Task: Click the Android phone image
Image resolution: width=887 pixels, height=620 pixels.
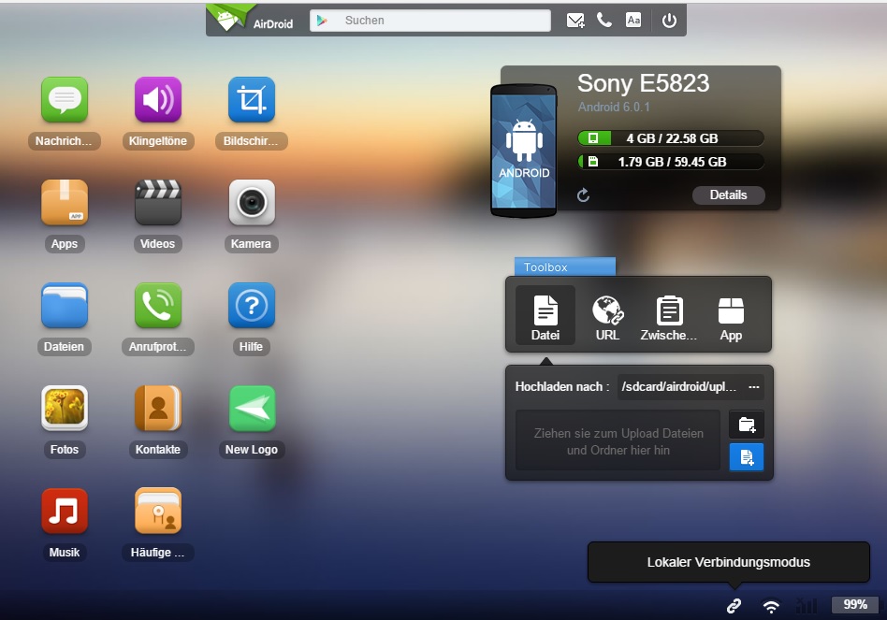Action: point(524,151)
